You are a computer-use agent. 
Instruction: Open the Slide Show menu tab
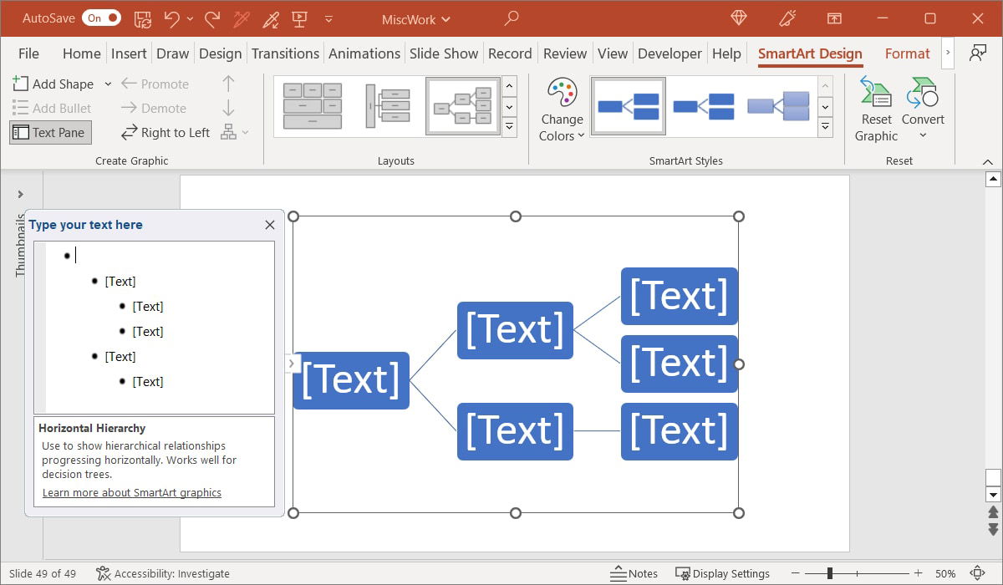444,53
